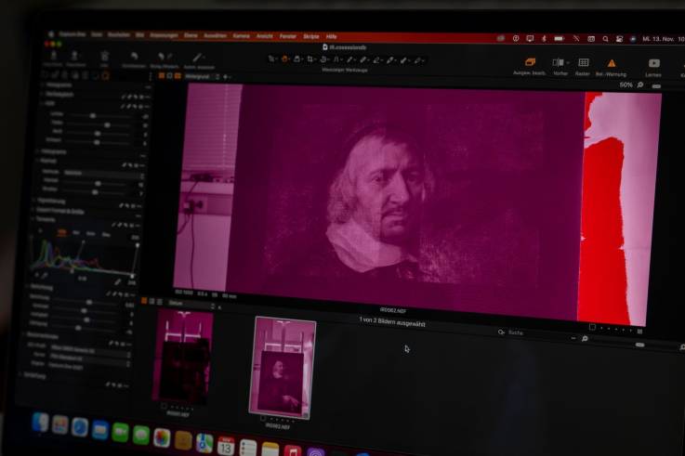Open the Hilfe menu

tap(331, 36)
